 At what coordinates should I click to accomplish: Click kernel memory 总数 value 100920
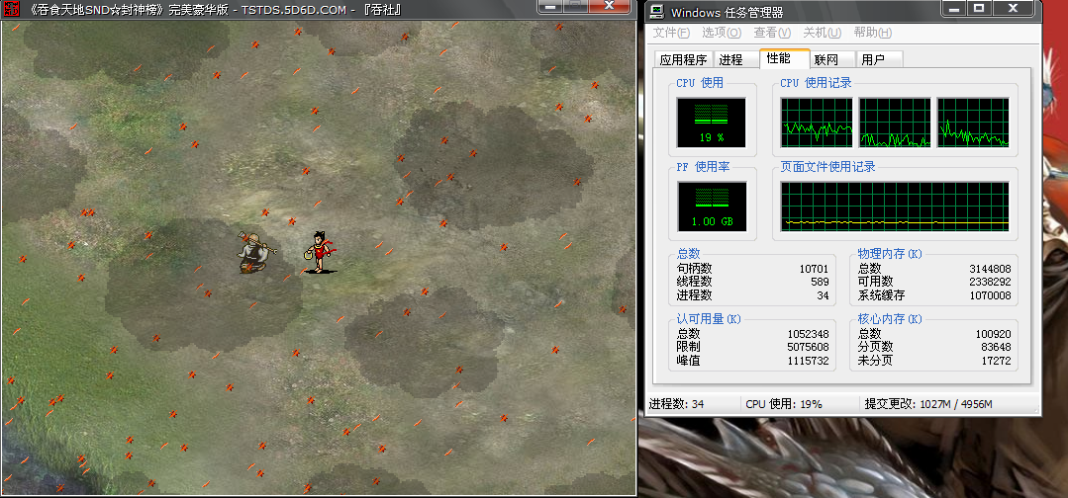click(x=993, y=334)
